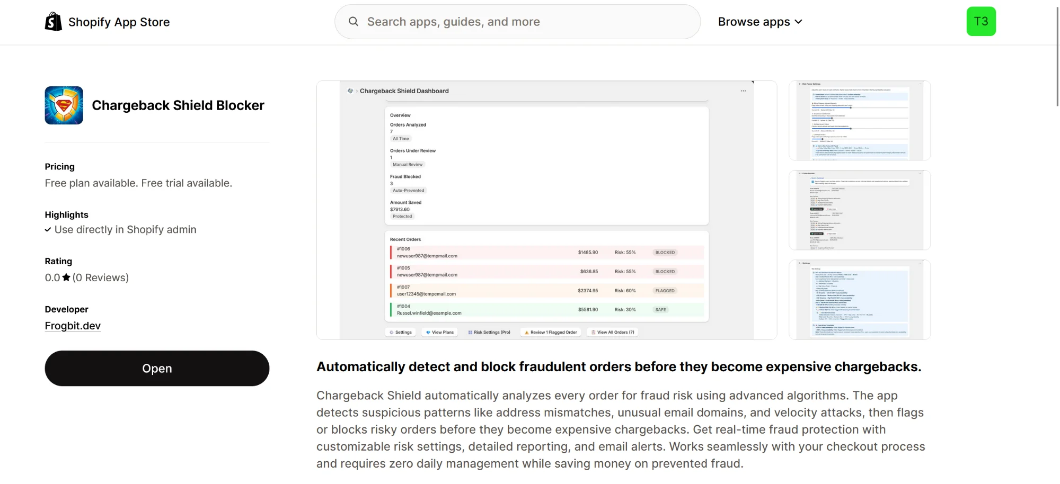Click the warning triangle on Review Flagged Order
This screenshot has height=484, width=1060.
click(526, 332)
